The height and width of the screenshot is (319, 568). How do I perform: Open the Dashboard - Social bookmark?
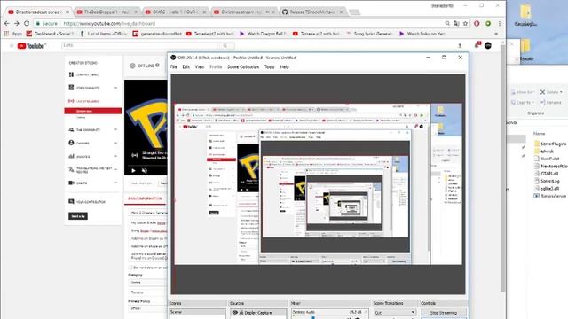click(x=51, y=34)
